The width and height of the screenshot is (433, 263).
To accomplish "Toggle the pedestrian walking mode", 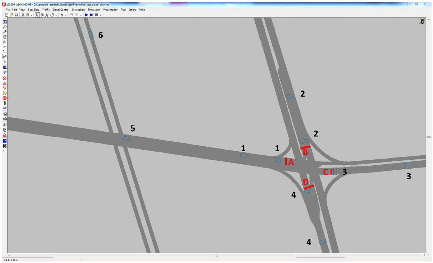I will (x=62, y=15).
